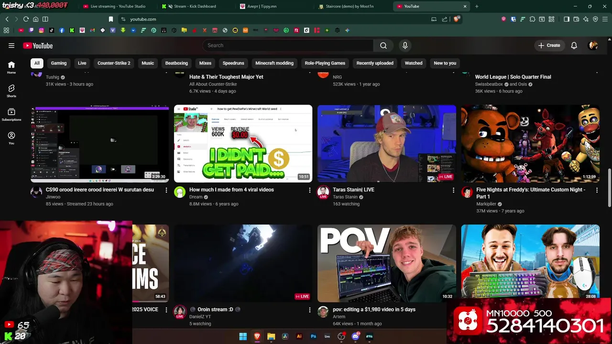Click the Create button
The height and width of the screenshot is (344, 612).
tap(549, 45)
